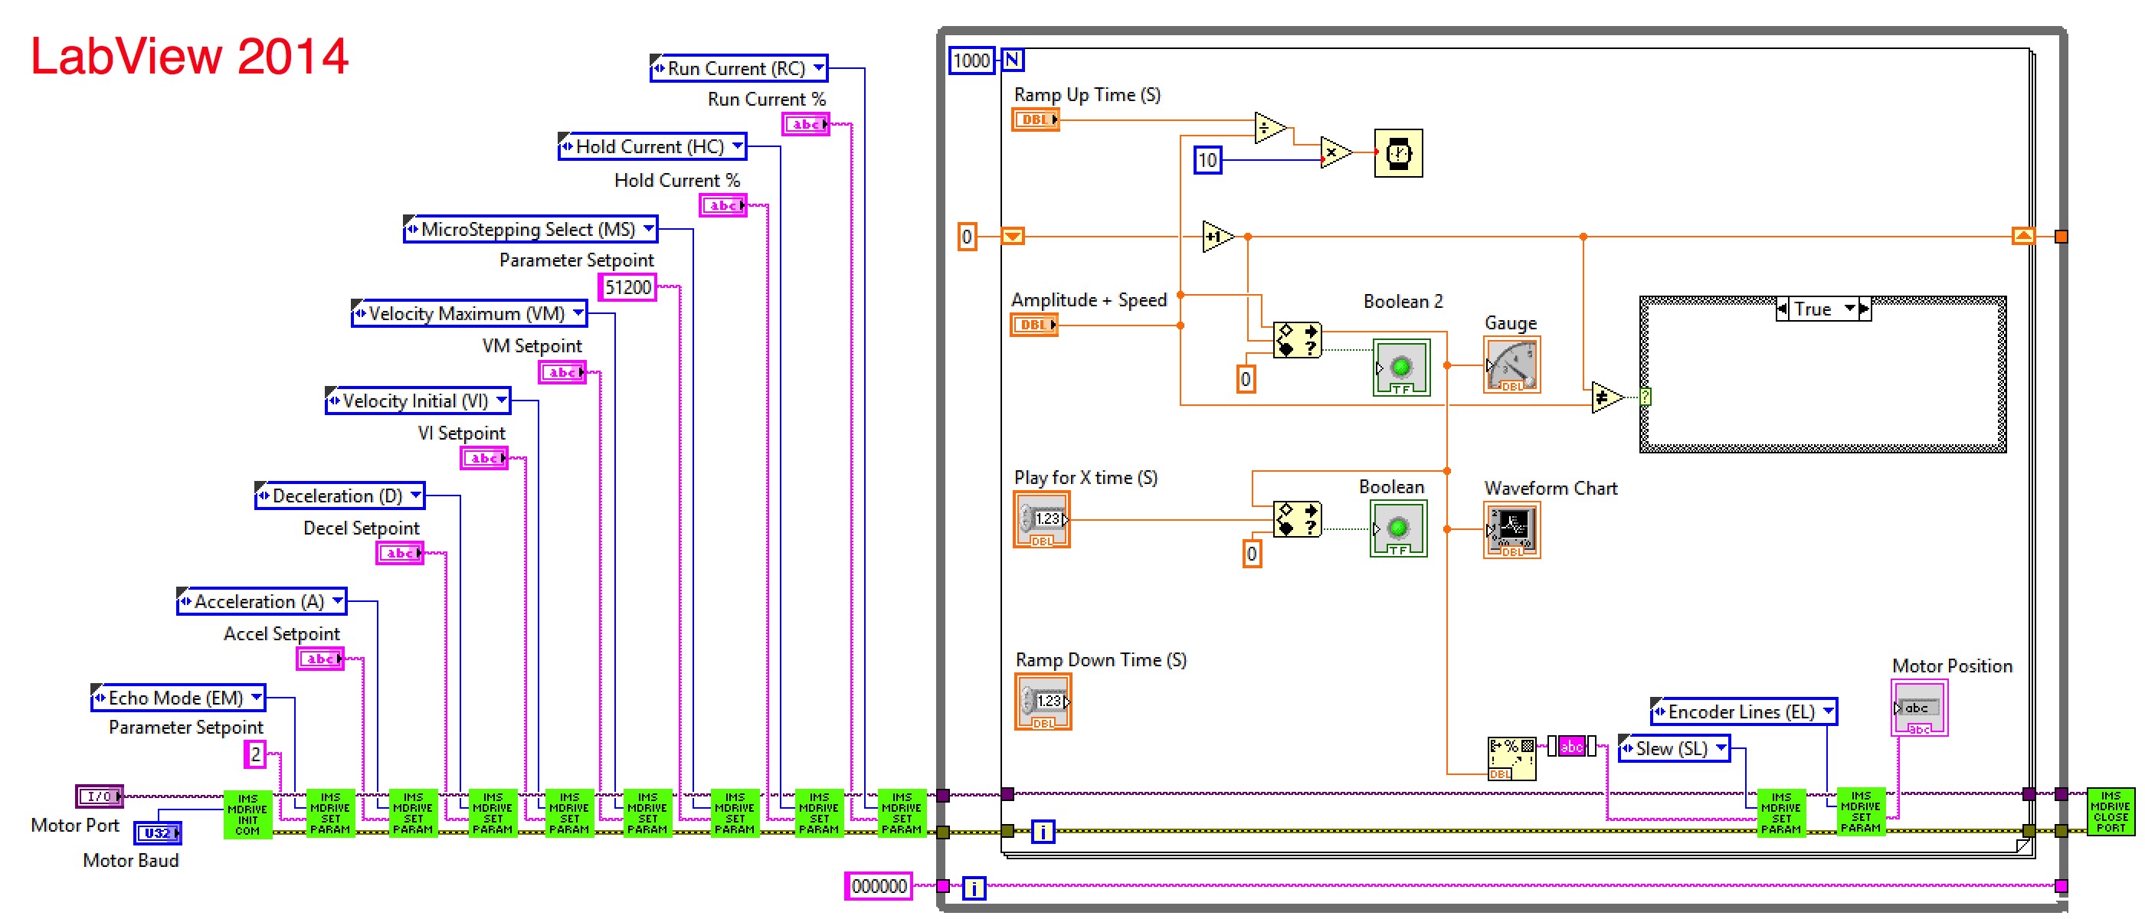Click the Boolean 2 LED indicator
The width and height of the screenshot is (2145, 919).
coord(1400,367)
